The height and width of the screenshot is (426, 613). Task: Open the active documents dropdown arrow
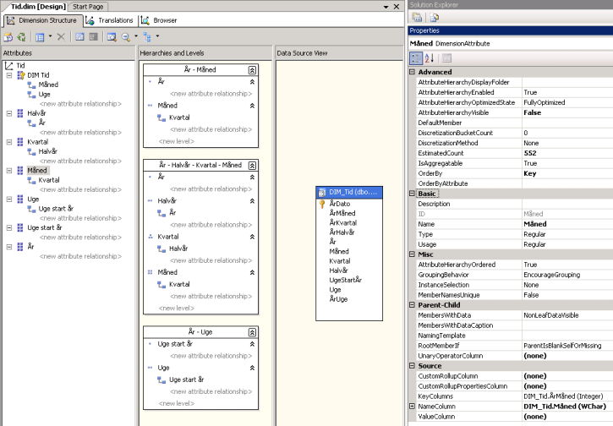386,7
